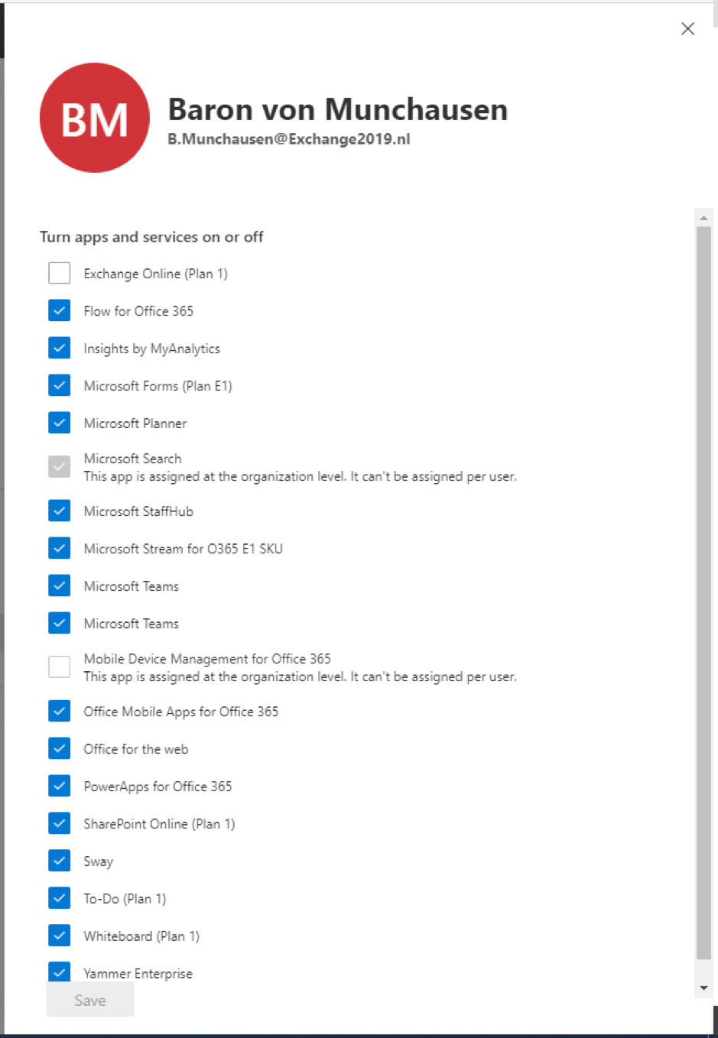718x1038 pixels.
Task: Uncheck the Sway service
Action: (59, 860)
